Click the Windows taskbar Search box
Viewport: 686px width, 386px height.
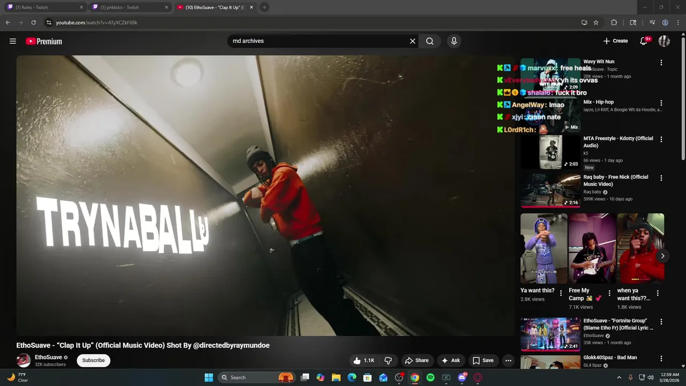point(256,377)
